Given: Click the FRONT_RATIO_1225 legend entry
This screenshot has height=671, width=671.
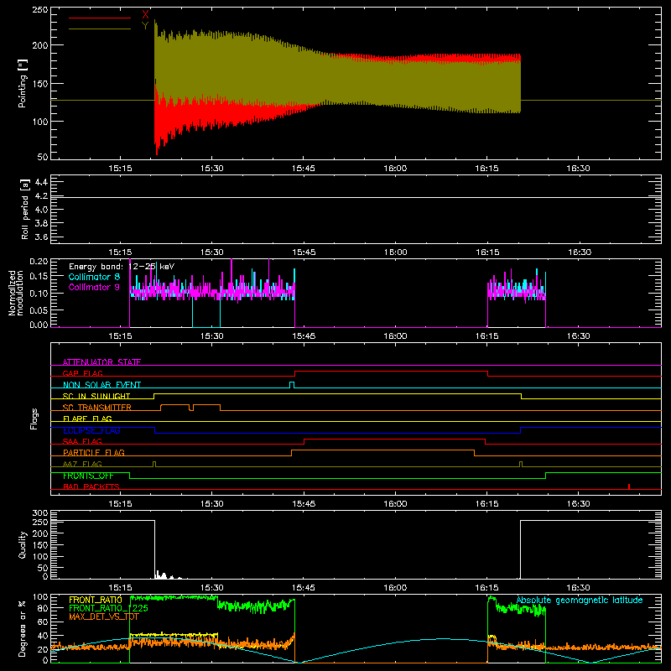Looking at the screenshot, I should [x=109, y=608].
